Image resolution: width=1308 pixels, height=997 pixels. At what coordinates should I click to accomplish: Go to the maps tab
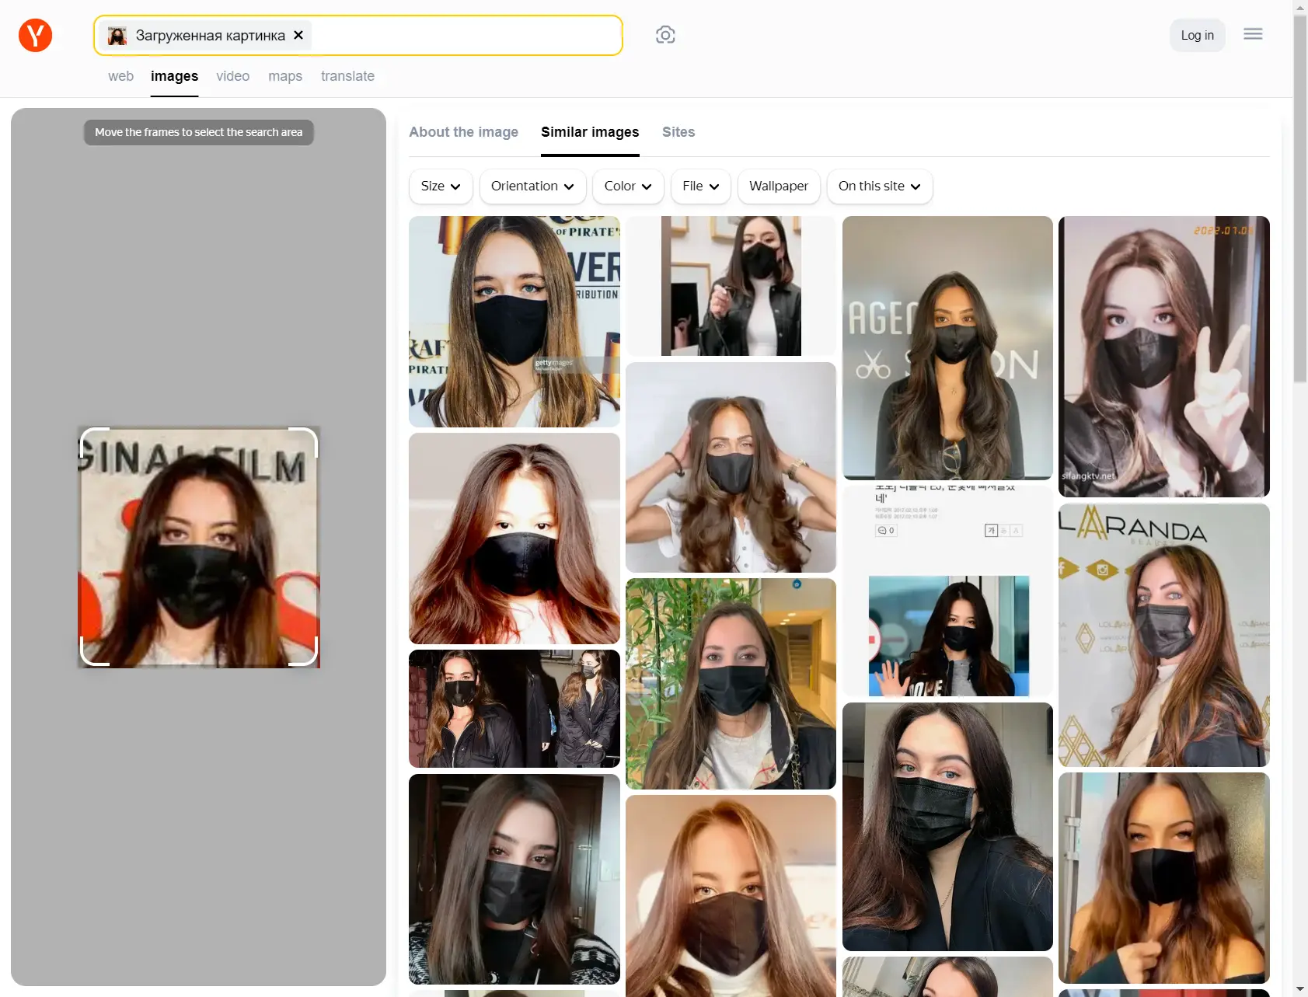click(x=284, y=76)
